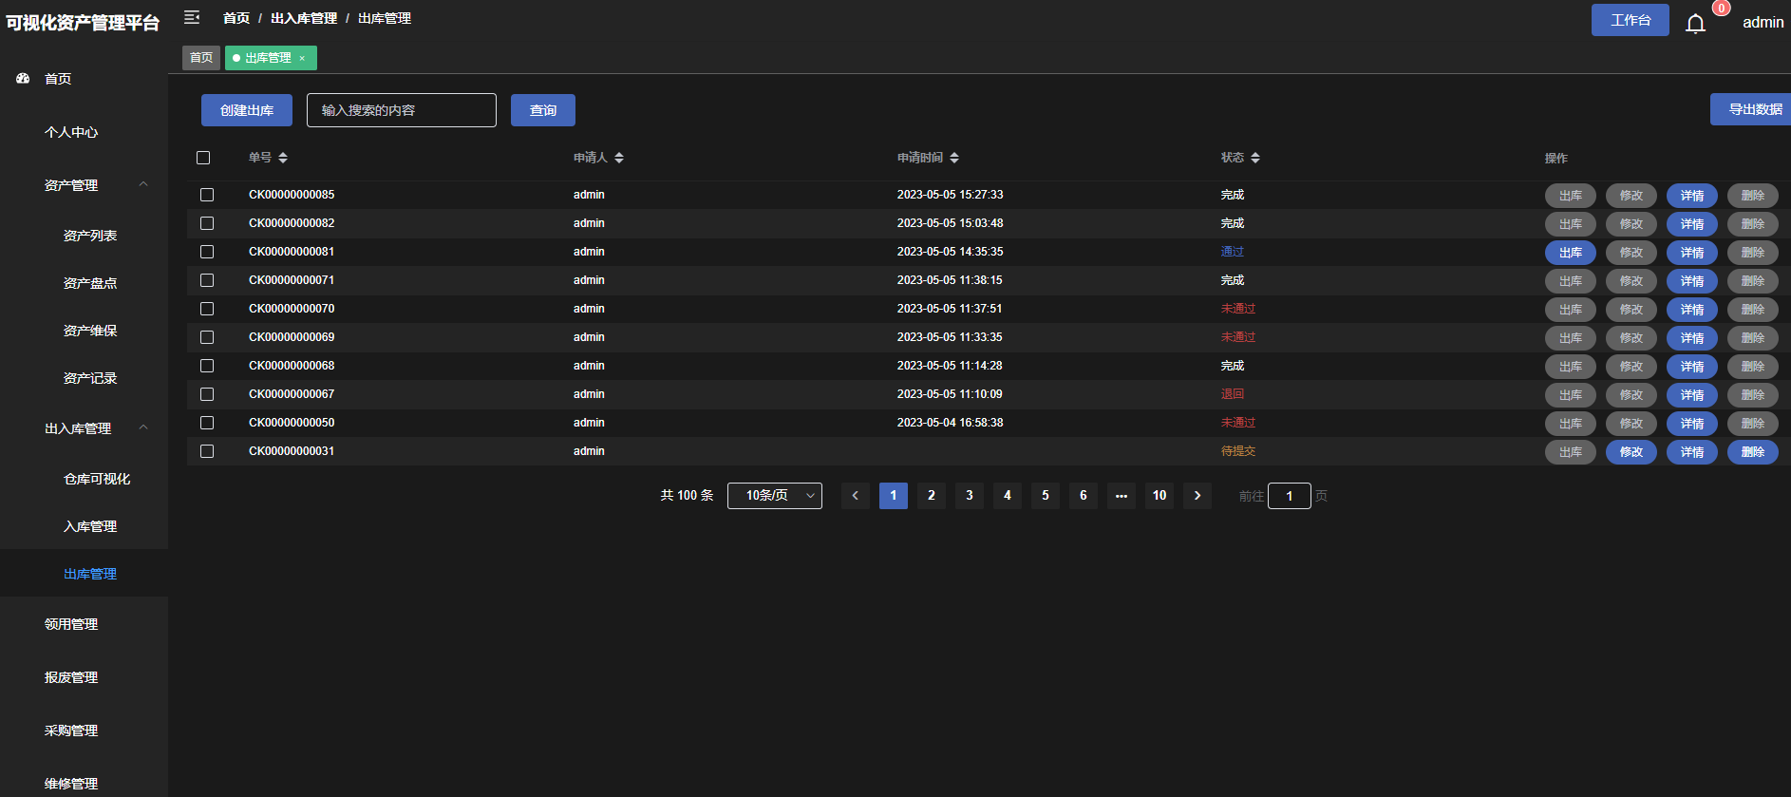Click 修改 for CK00000000031
This screenshot has width=1791, height=797.
(x=1631, y=452)
